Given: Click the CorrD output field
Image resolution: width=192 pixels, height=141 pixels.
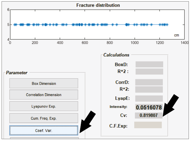Looking at the screenshot, I should click(x=149, y=82).
